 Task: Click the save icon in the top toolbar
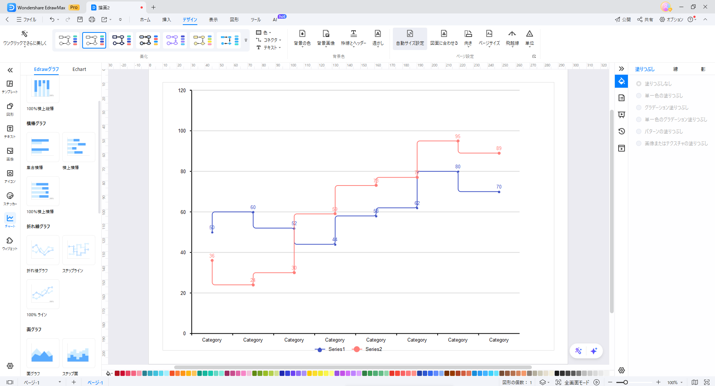(x=80, y=19)
